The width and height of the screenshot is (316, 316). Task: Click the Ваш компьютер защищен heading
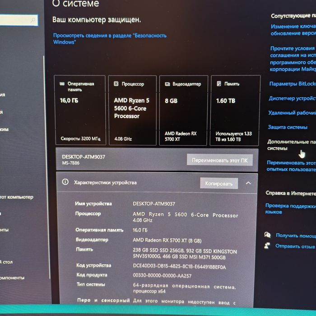pyautogui.click(x=97, y=20)
